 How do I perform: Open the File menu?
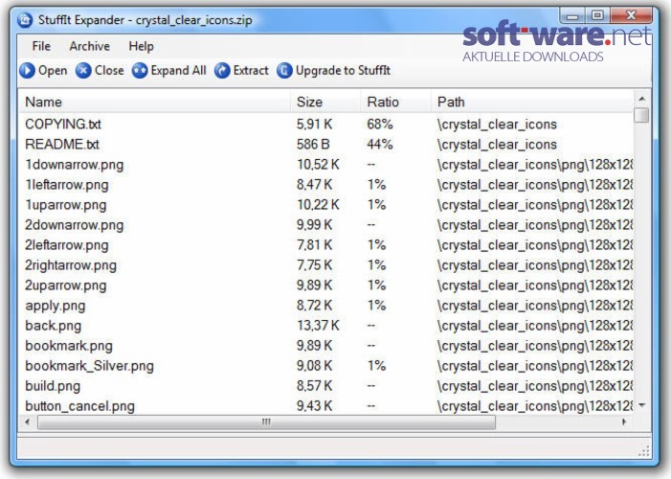click(x=41, y=46)
